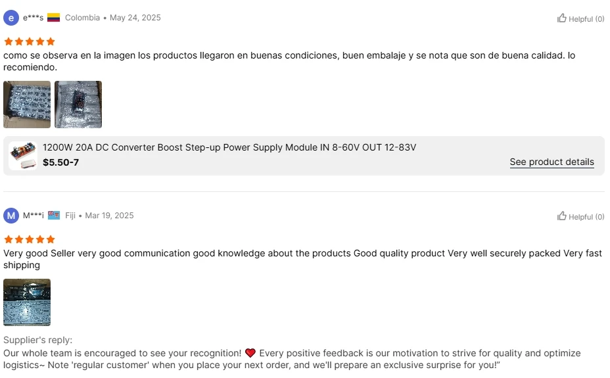Viewport: 610px width, 378px height.
Task: Click the purple 'M' reviewer avatar
Action: coord(11,216)
